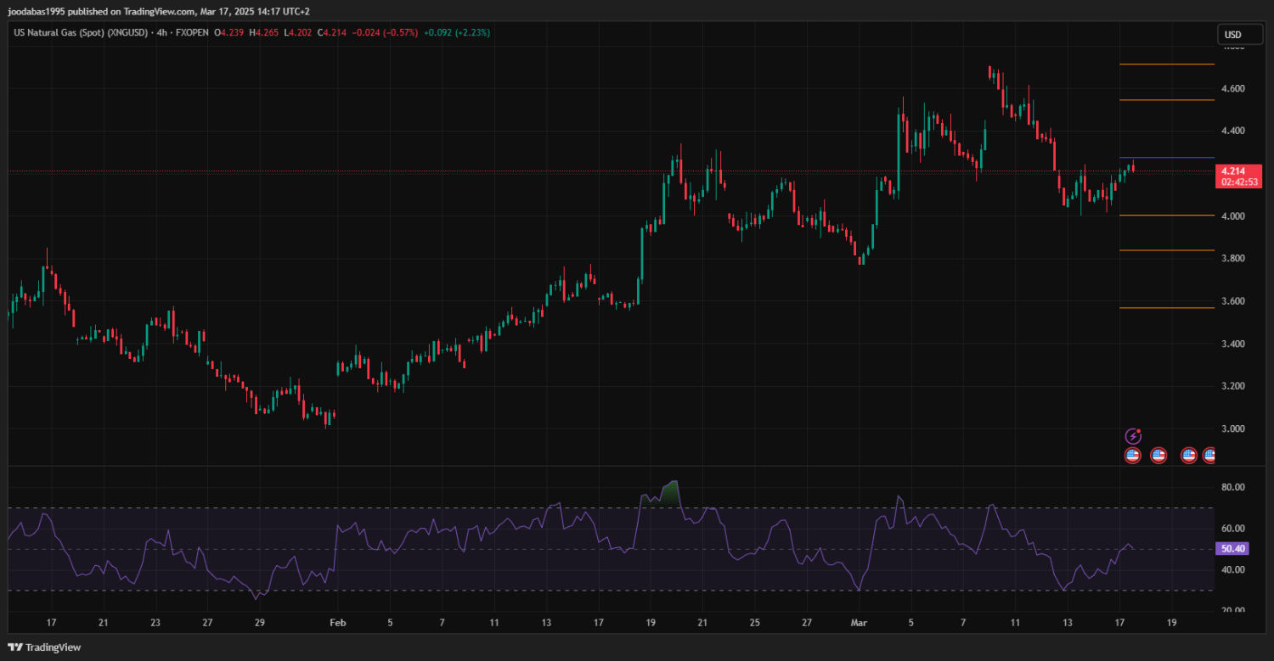Select the rightmost partially hidden US flag
This screenshot has width=1274, height=661.
[1209, 456]
